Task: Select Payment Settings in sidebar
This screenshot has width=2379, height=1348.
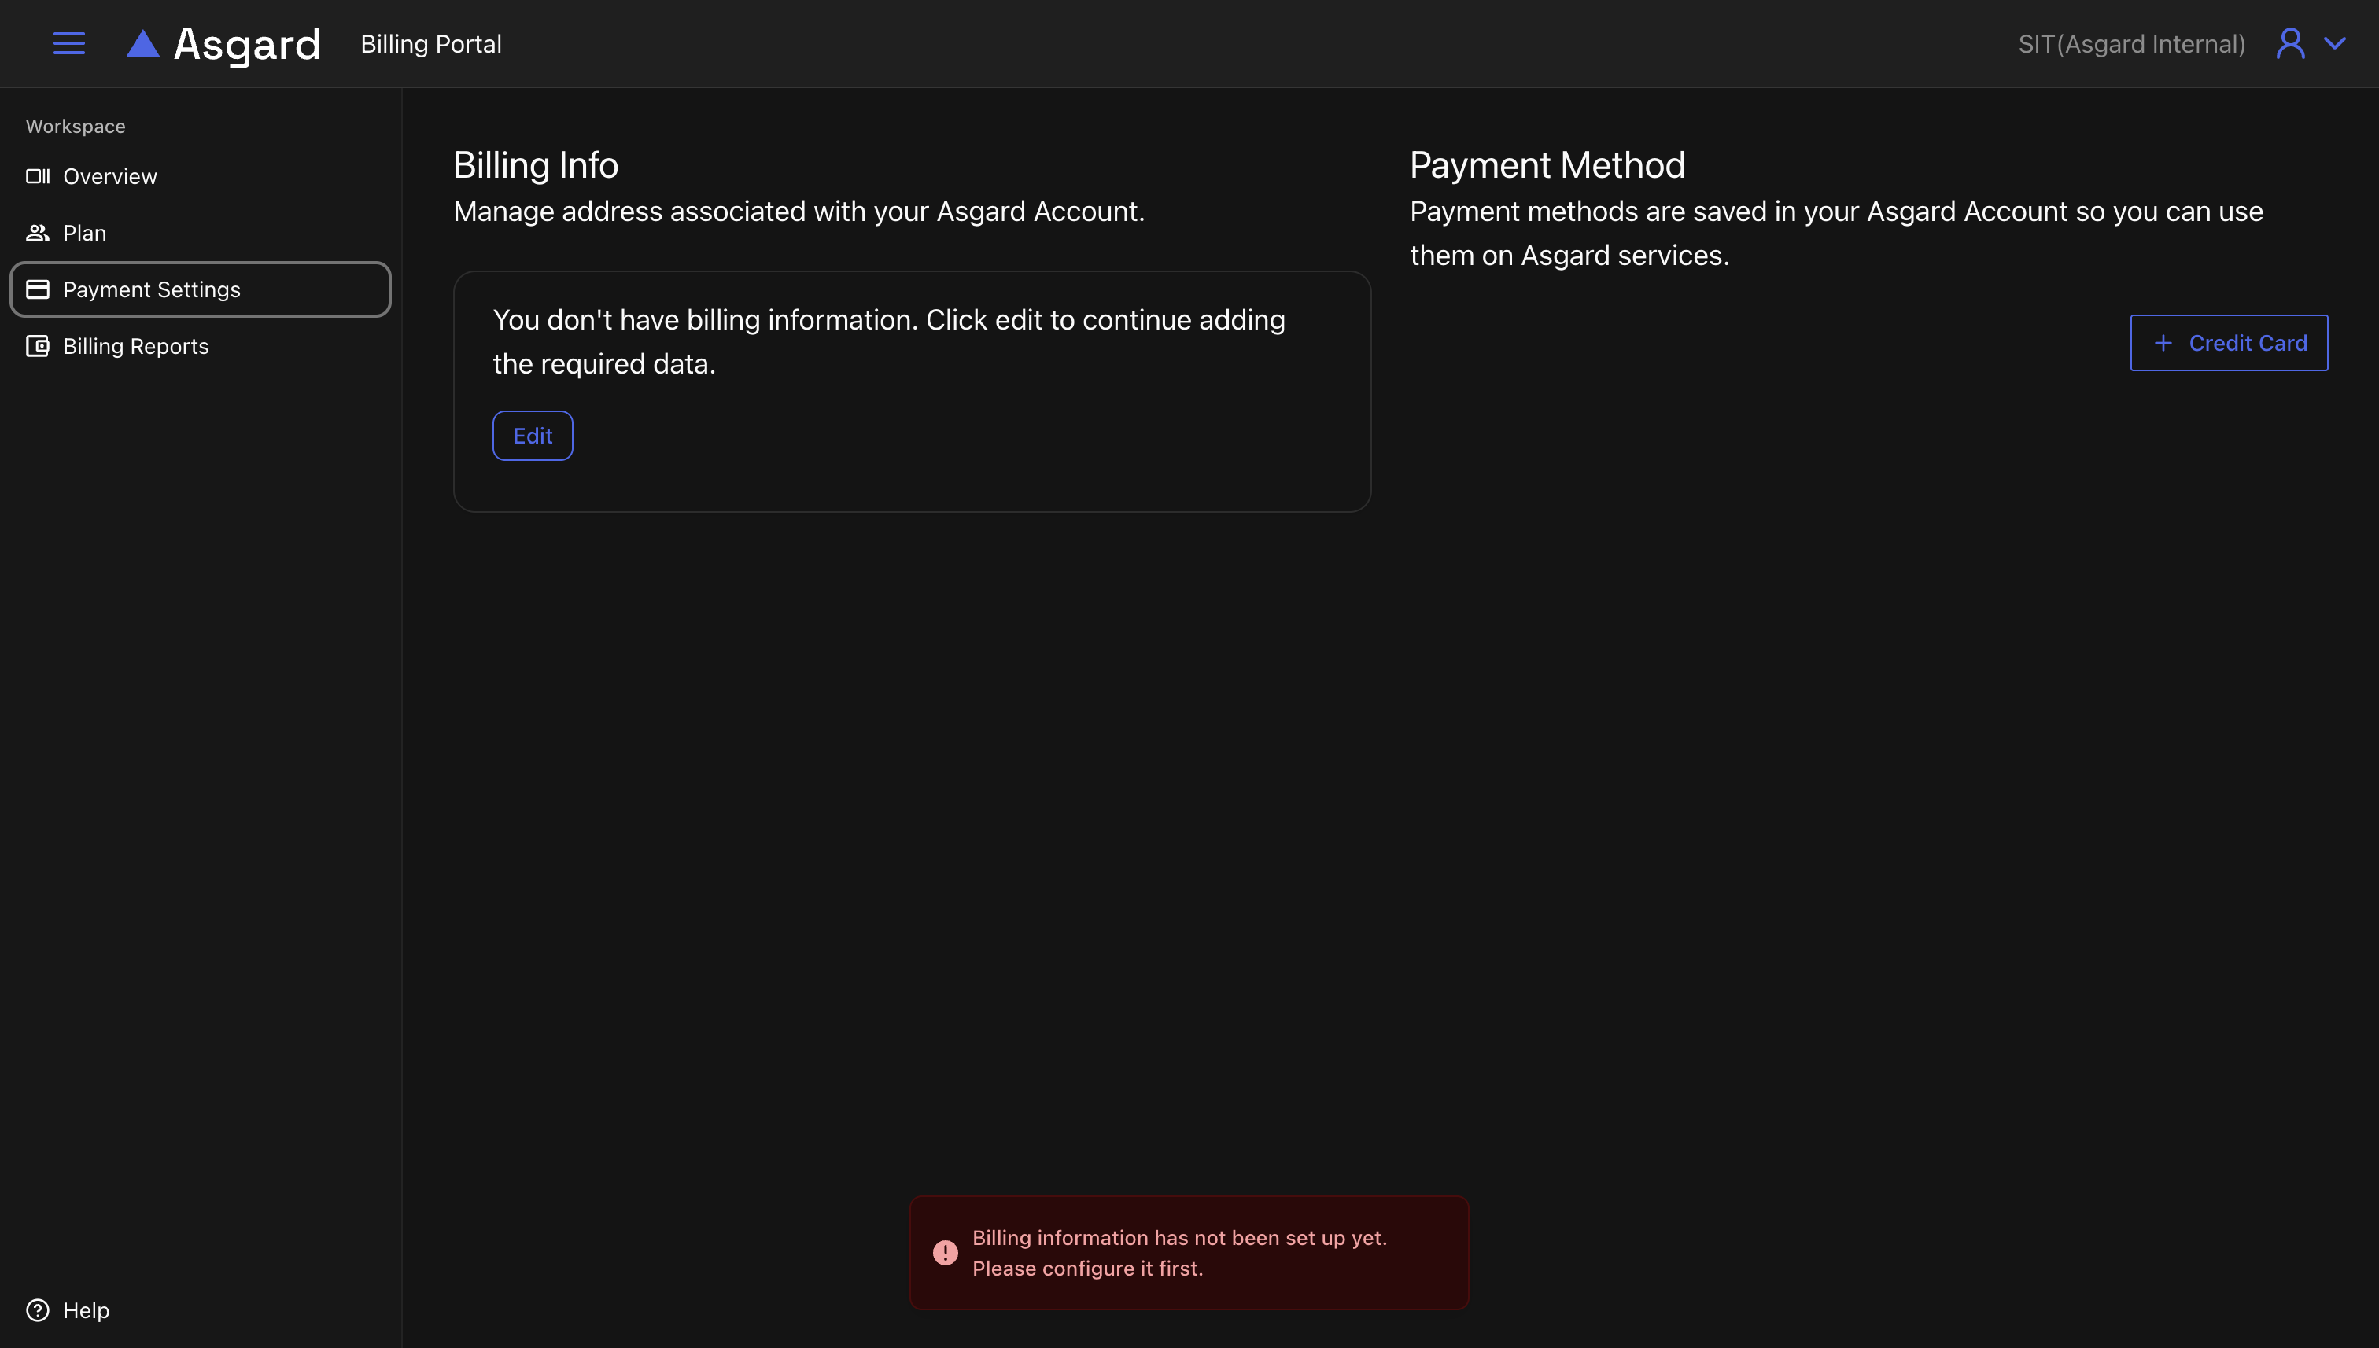Action: point(151,289)
